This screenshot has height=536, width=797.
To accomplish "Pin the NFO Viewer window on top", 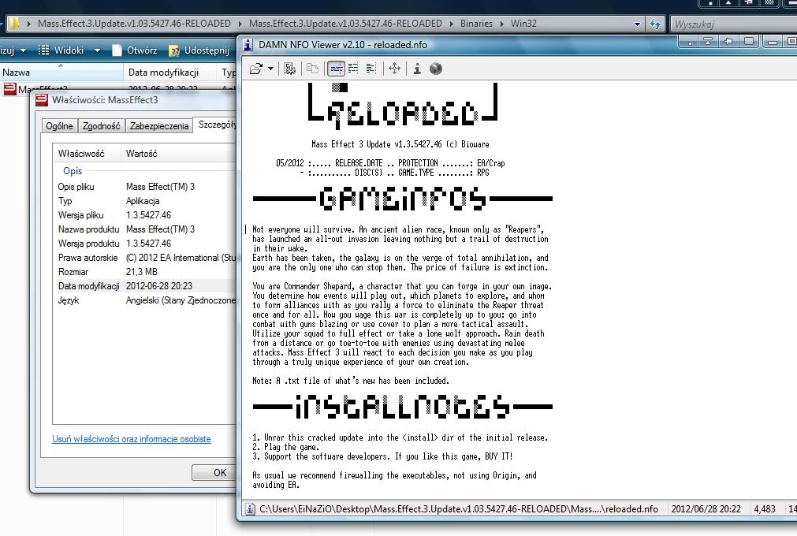I will (x=728, y=42).
